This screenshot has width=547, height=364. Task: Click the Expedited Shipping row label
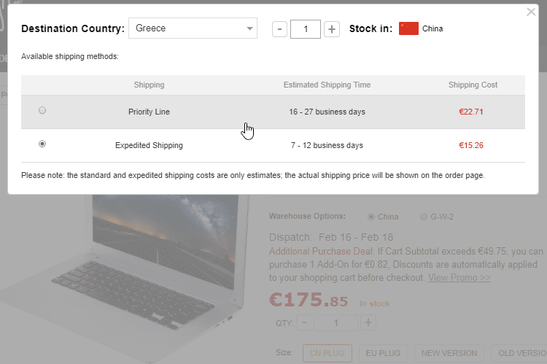[149, 145]
